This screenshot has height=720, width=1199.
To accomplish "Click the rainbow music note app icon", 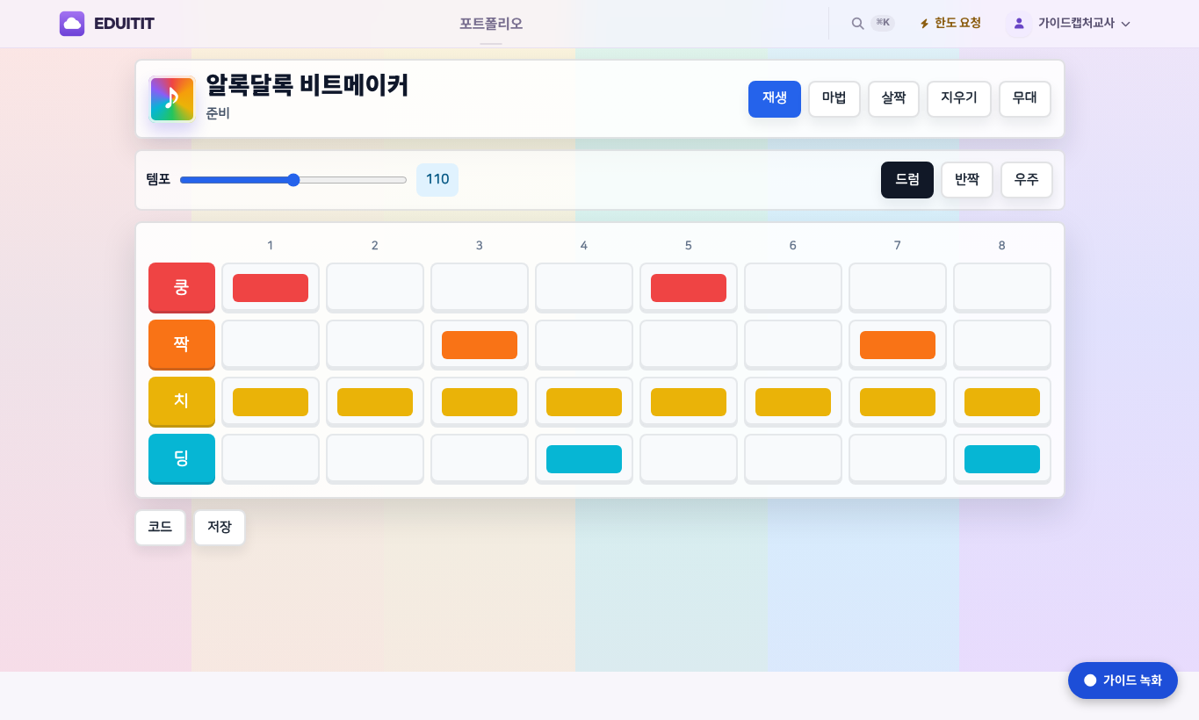I will coord(172,99).
